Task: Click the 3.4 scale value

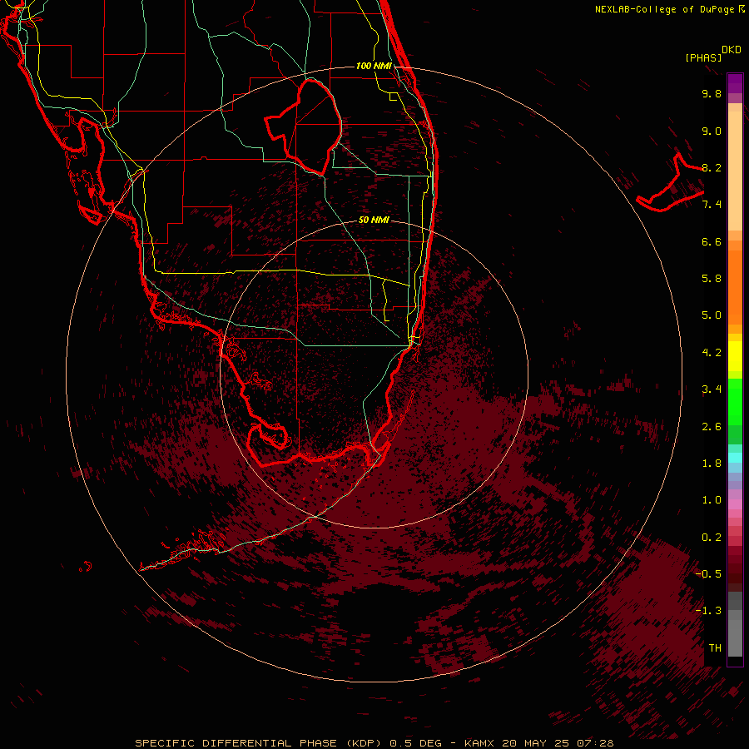Action: pyautogui.click(x=712, y=389)
